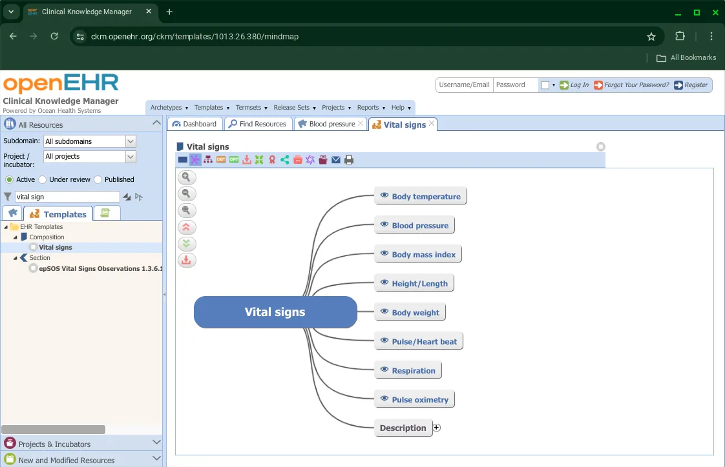Click inside the vital sign search field
The height and width of the screenshot is (467, 725).
click(x=68, y=196)
